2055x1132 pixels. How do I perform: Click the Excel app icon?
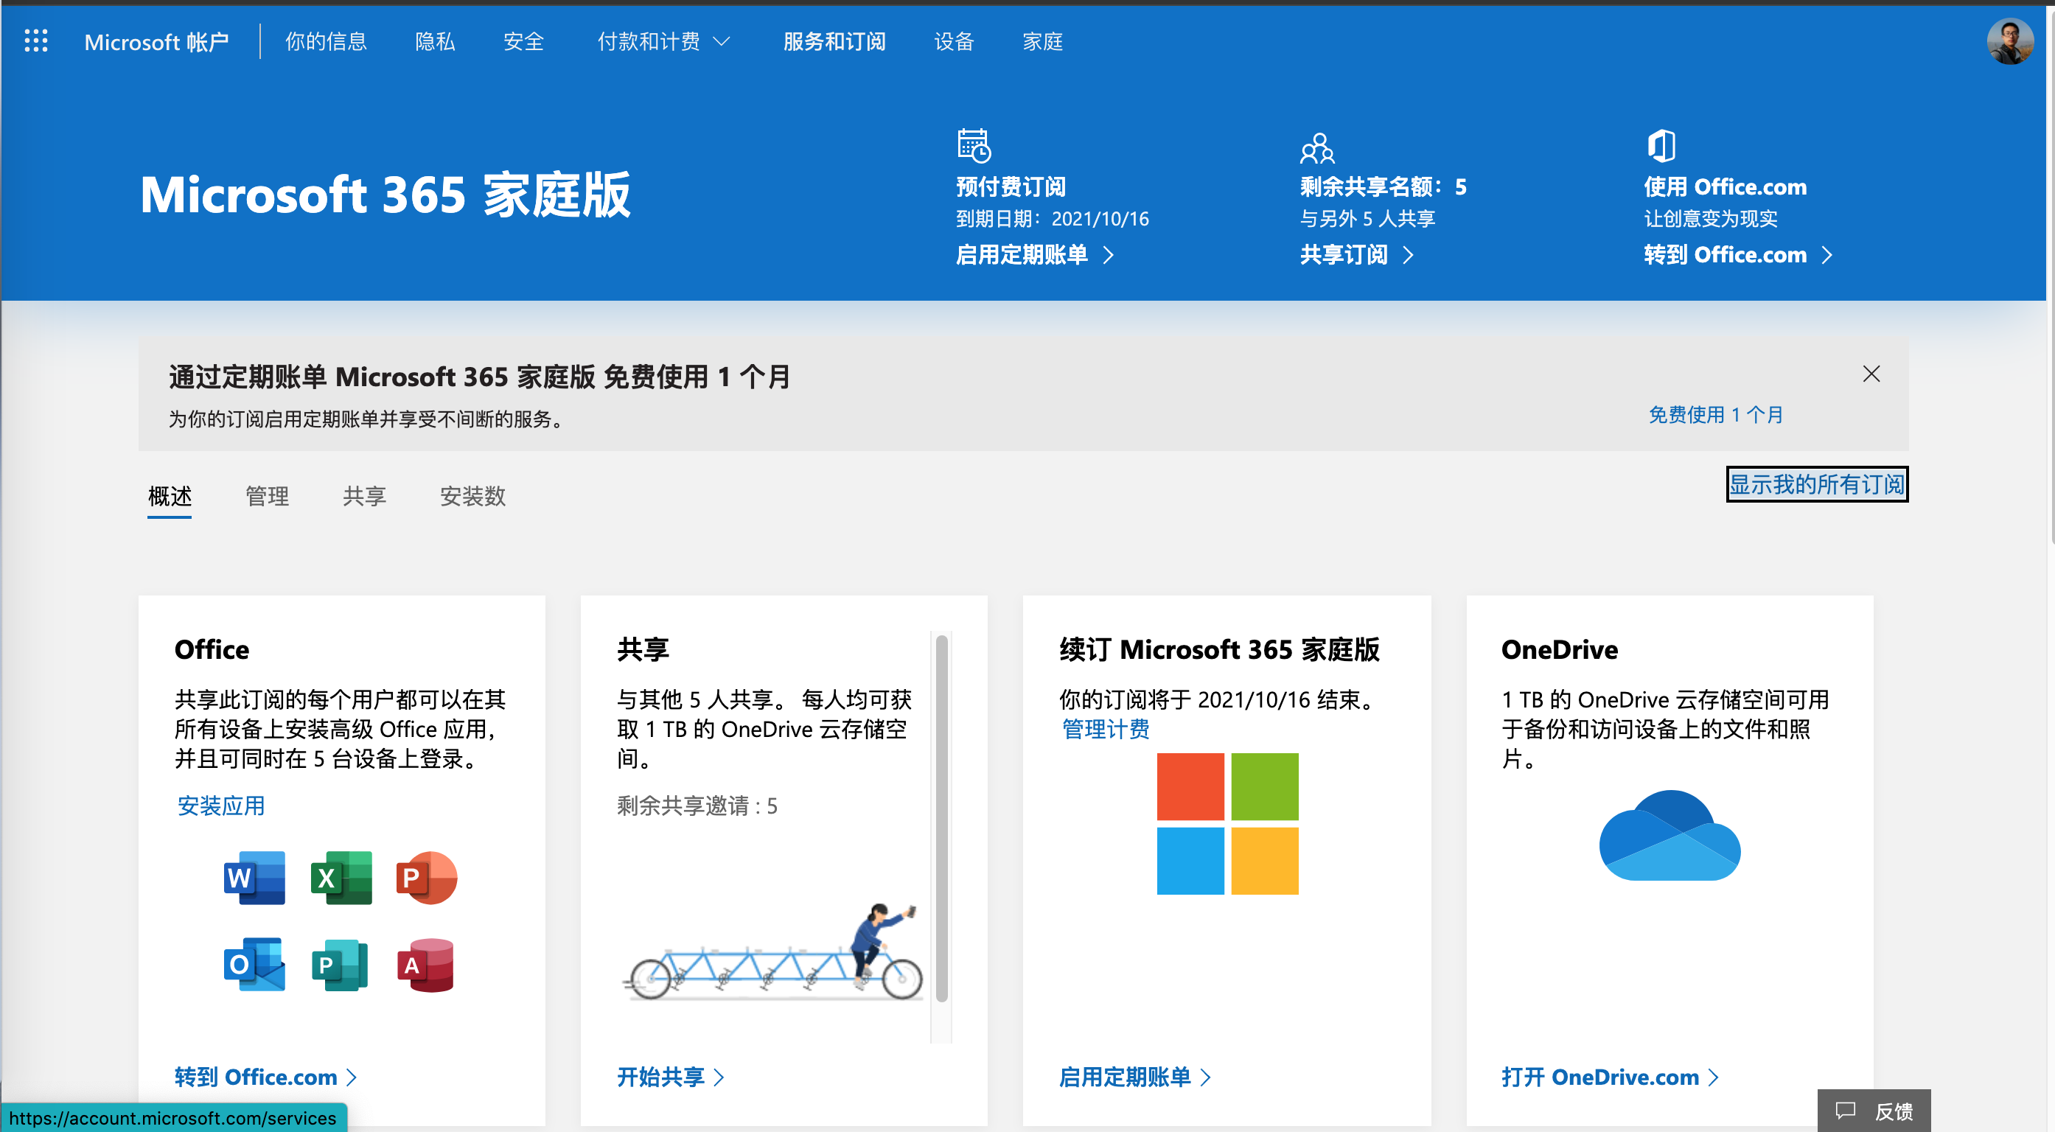point(341,878)
